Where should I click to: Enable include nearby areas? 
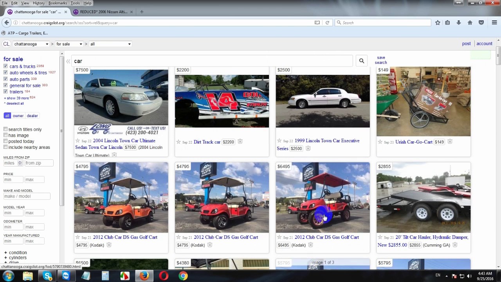click(x=5, y=147)
